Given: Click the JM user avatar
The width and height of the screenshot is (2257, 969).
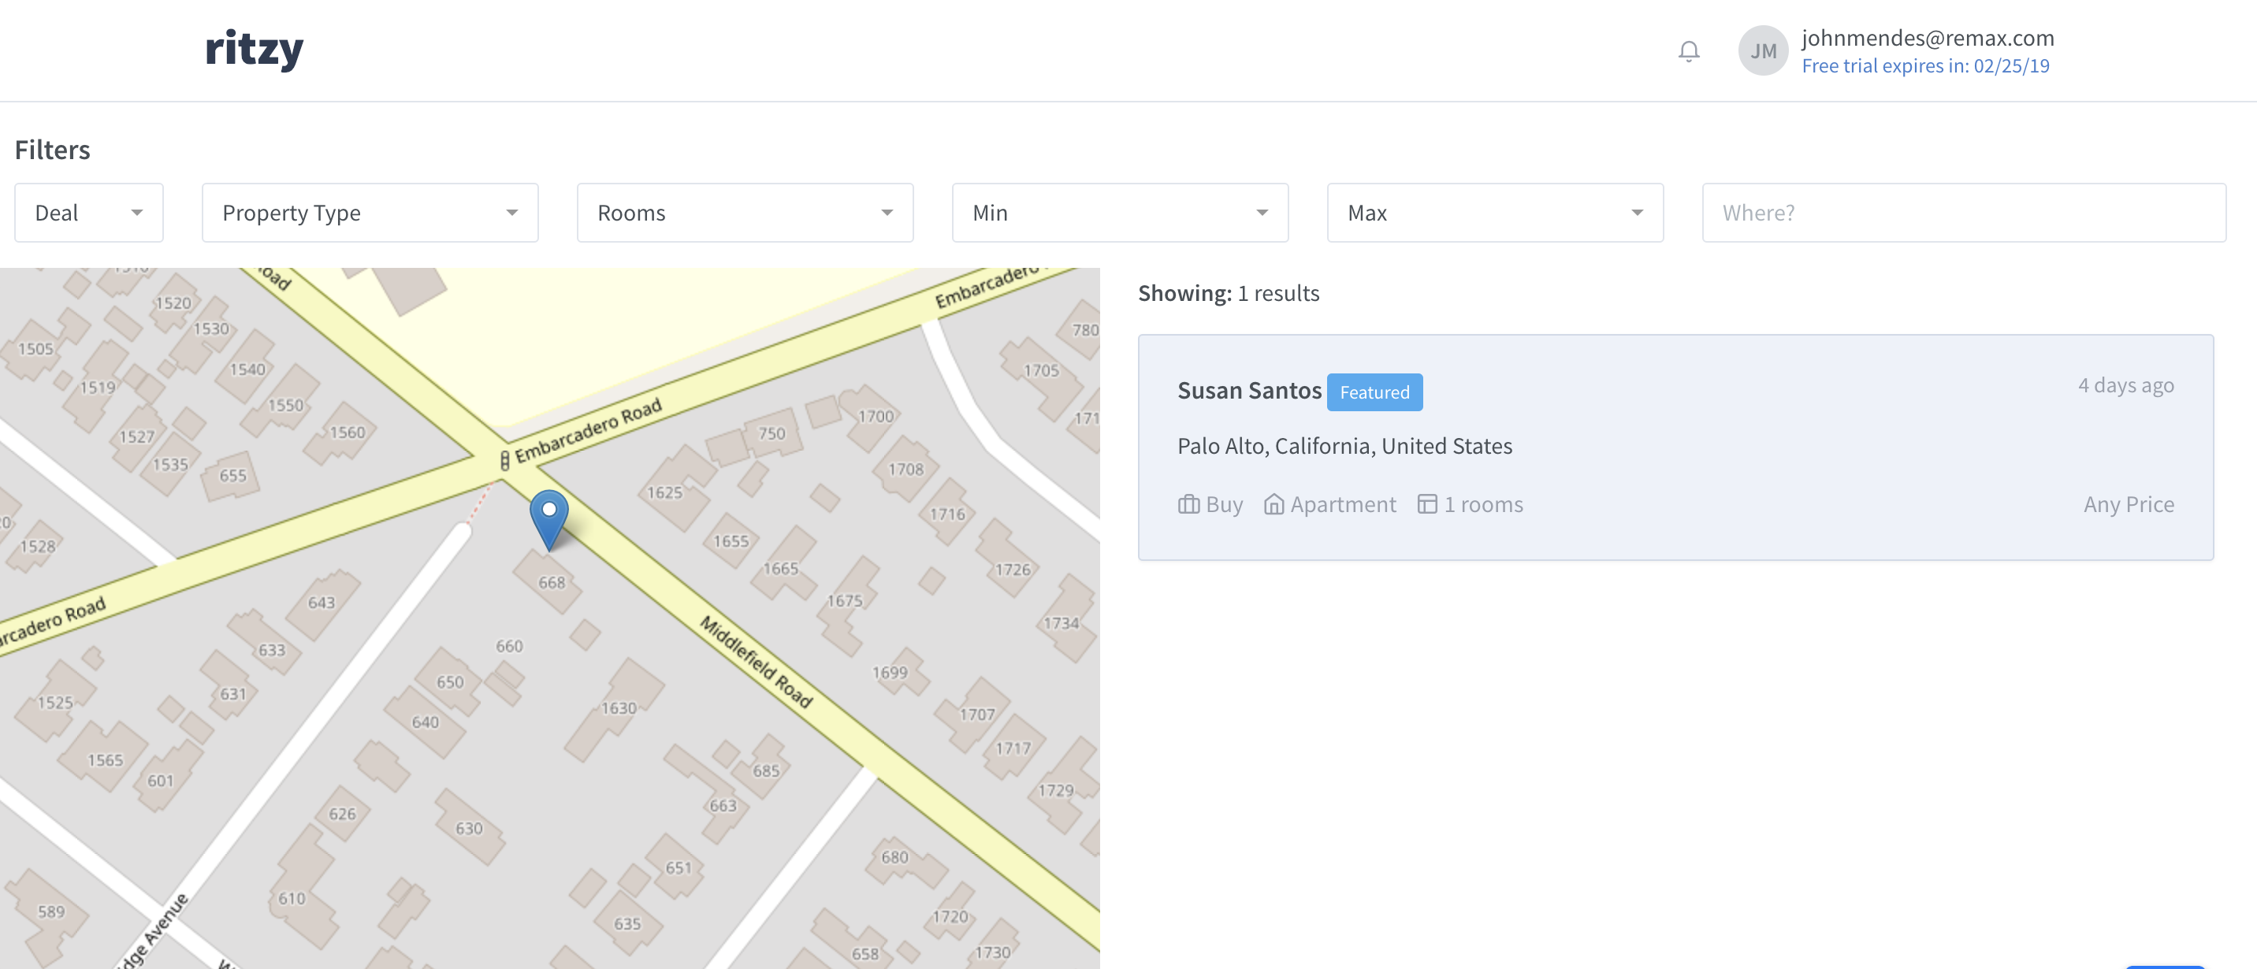Looking at the screenshot, I should point(1762,51).
